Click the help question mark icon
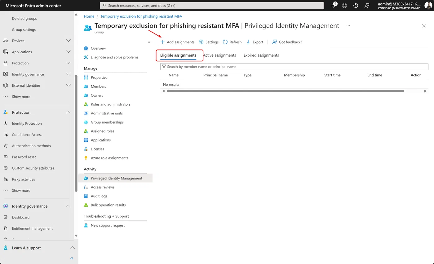Viewport: 434px width, 264px height. pos(356,6)
